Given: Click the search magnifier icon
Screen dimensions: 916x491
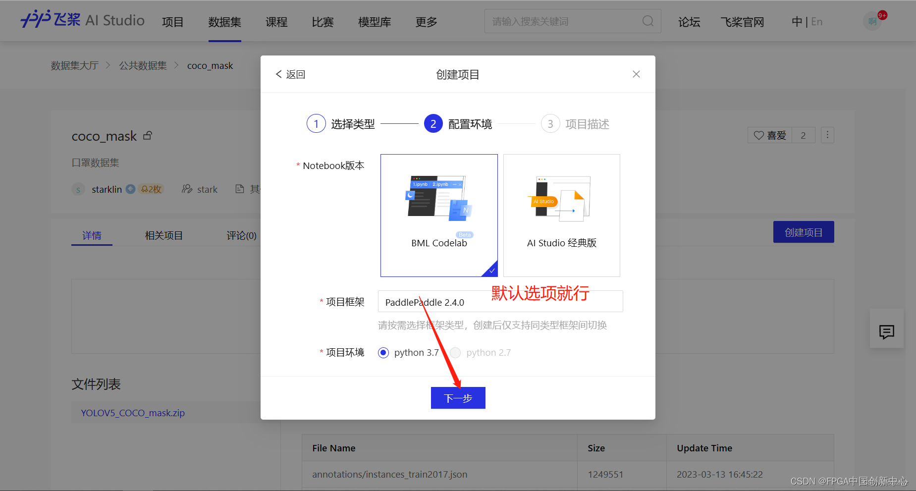Looking at the screenshot, I should point(647,21).
